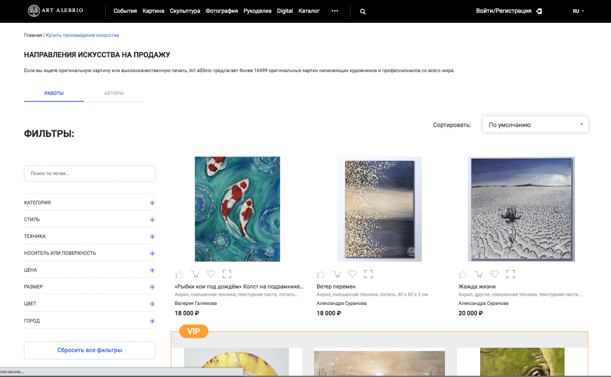The width and height of the screenshot is (611, 377).
Task: Like the Жажда жизни painting
Action: [x=463, y=274]
